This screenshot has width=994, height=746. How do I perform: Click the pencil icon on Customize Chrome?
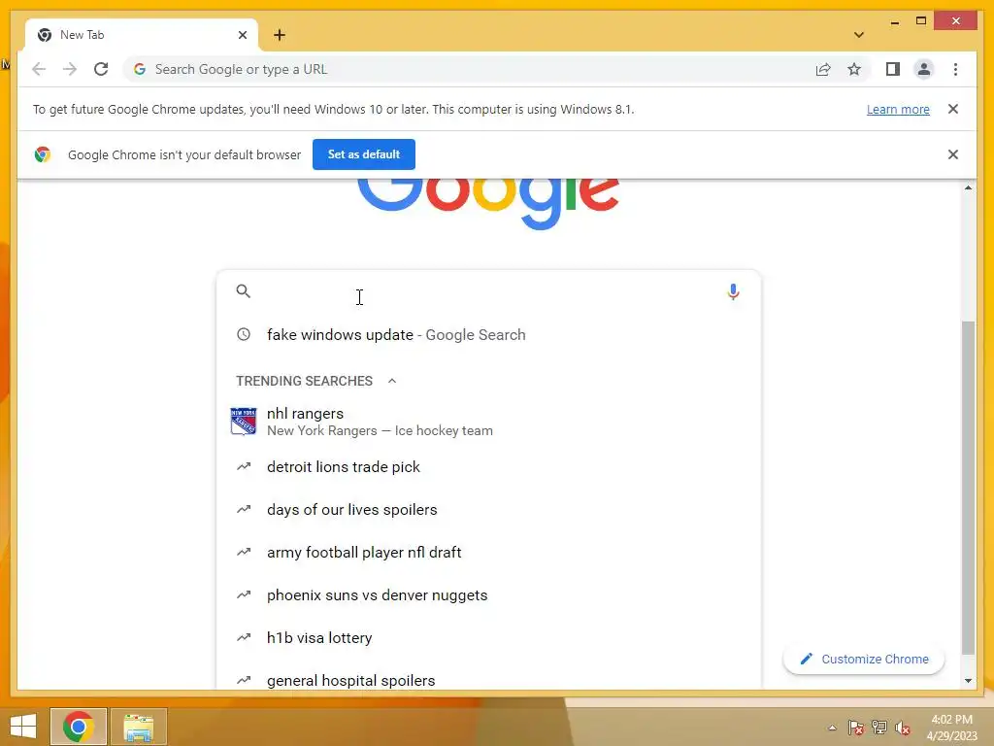[x=806, y=660]
